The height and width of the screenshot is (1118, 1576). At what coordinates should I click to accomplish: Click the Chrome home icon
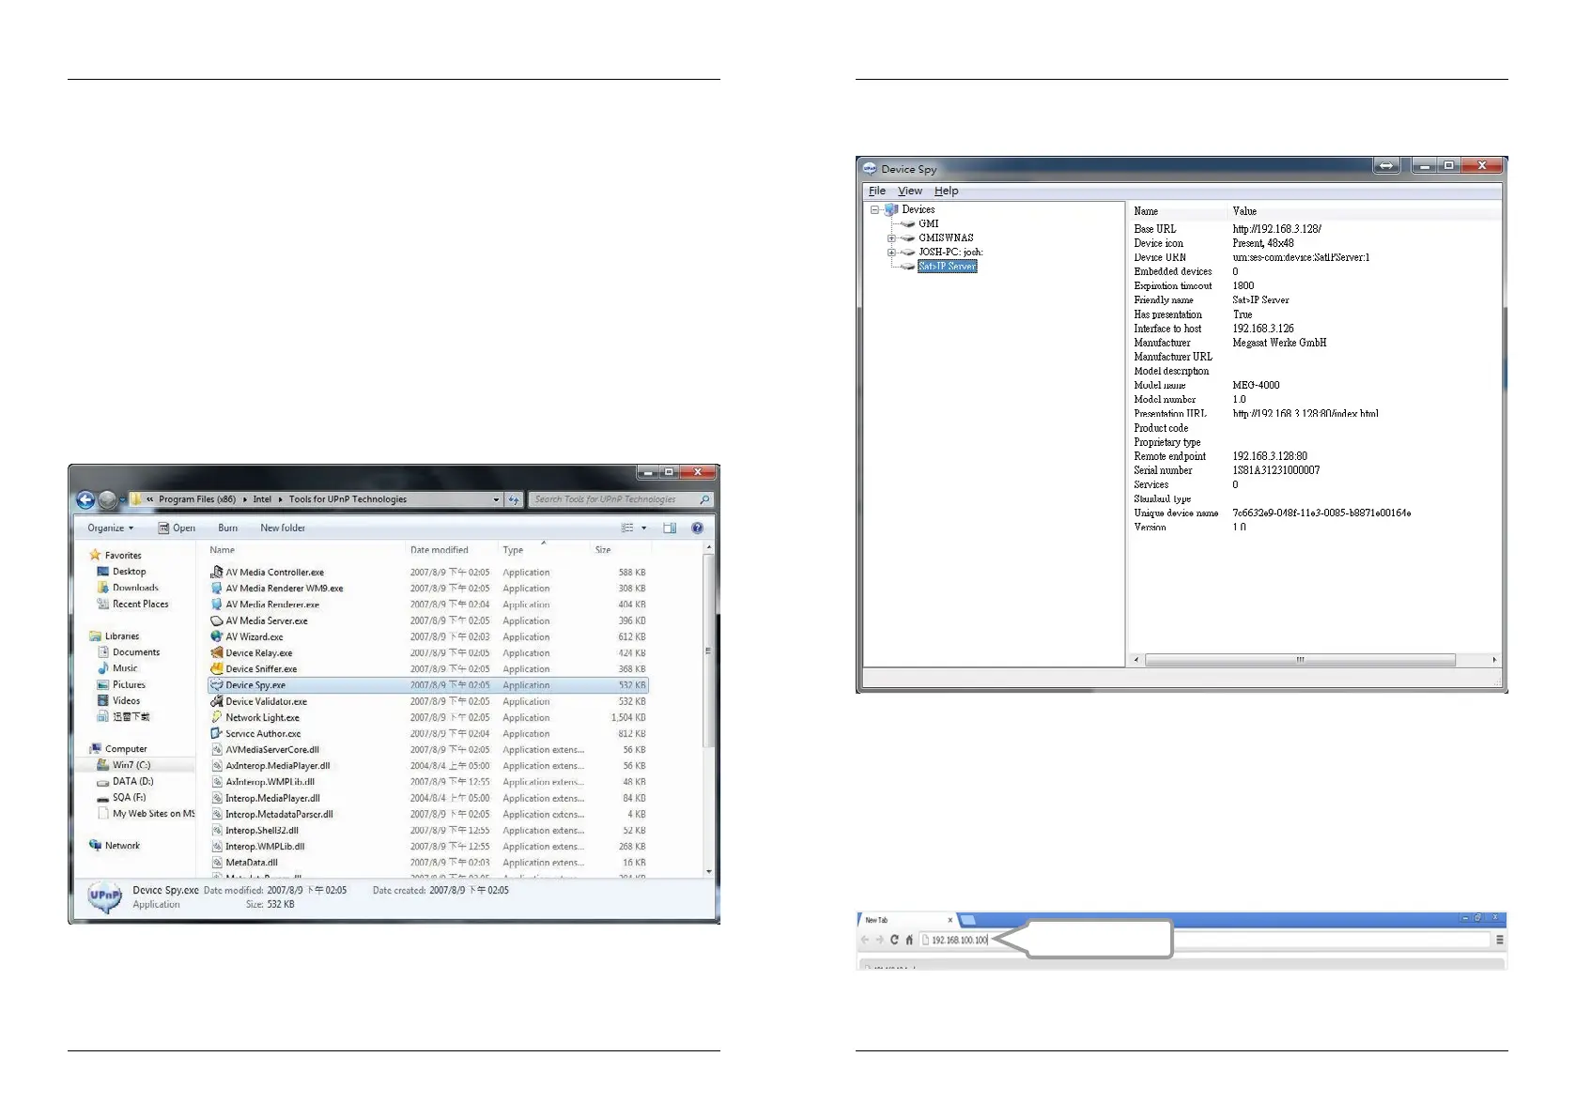click(909, 940)
